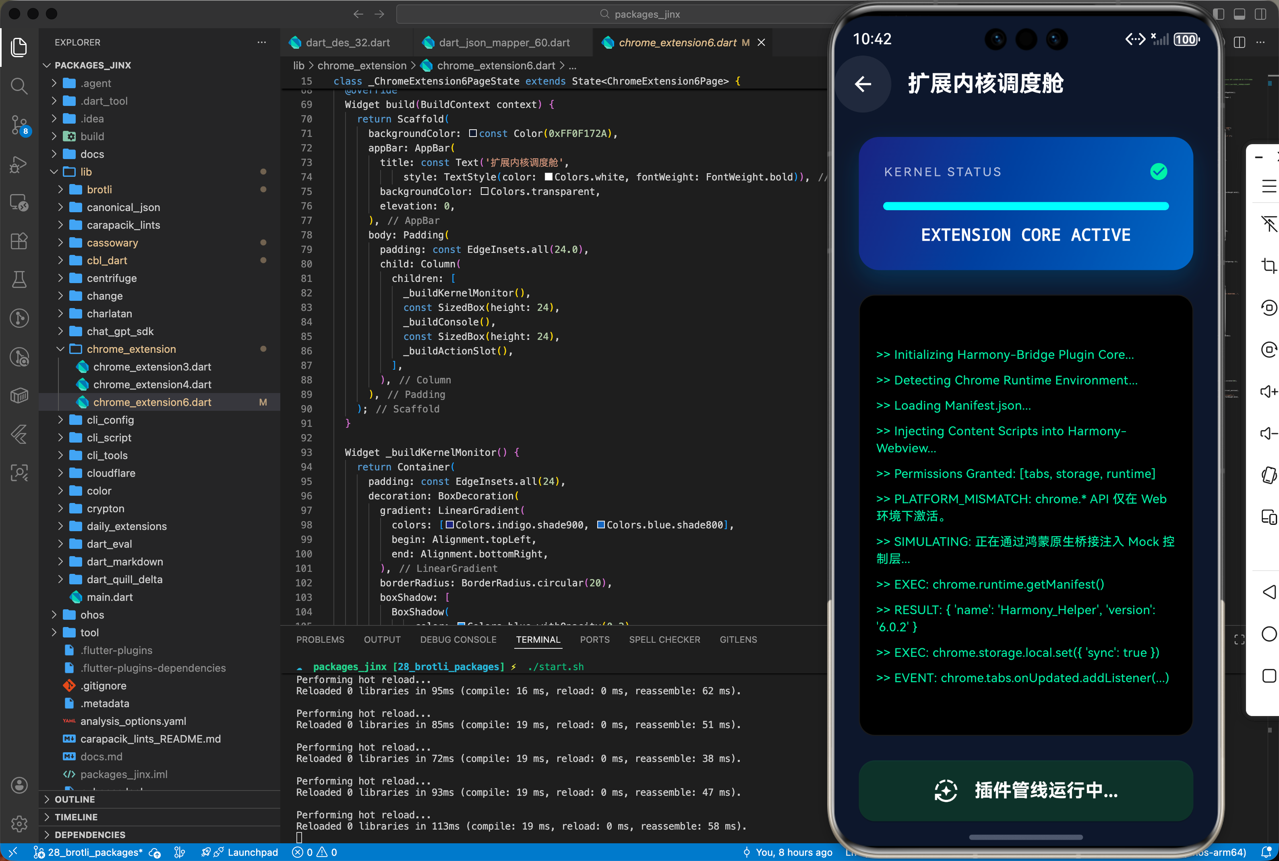
Task: Toggle the bottom panel layout icon
Action: tap(1239, 14)
